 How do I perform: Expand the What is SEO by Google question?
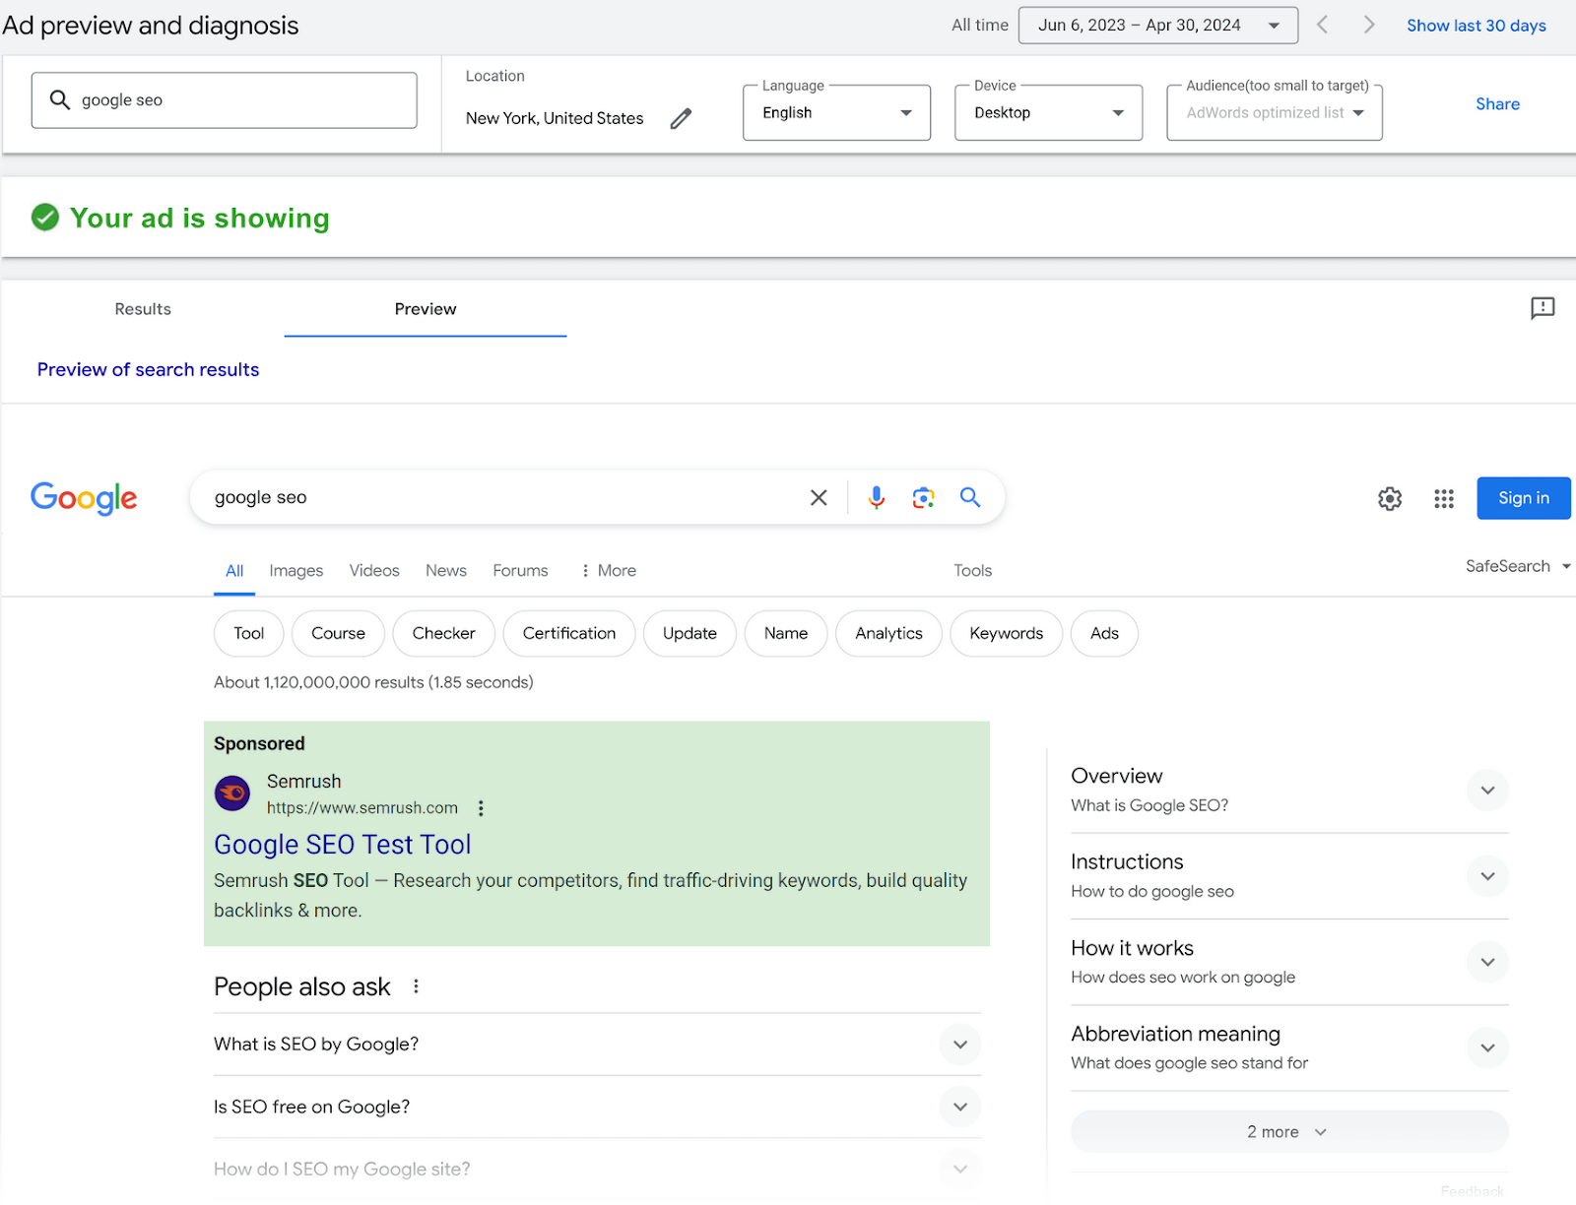pos(959,1045)
